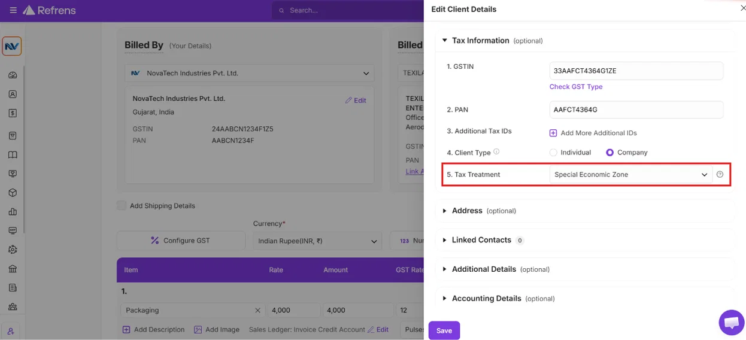This screenshot has height=340, width=746.
Task: Edit the Sales Ledger account link
Action: click(378, 330)
